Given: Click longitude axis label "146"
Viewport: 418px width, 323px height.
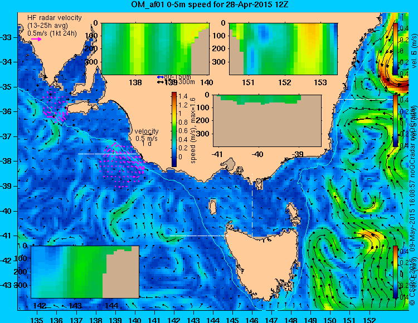Looking at the screenshot, I should (x=252, y=320).
